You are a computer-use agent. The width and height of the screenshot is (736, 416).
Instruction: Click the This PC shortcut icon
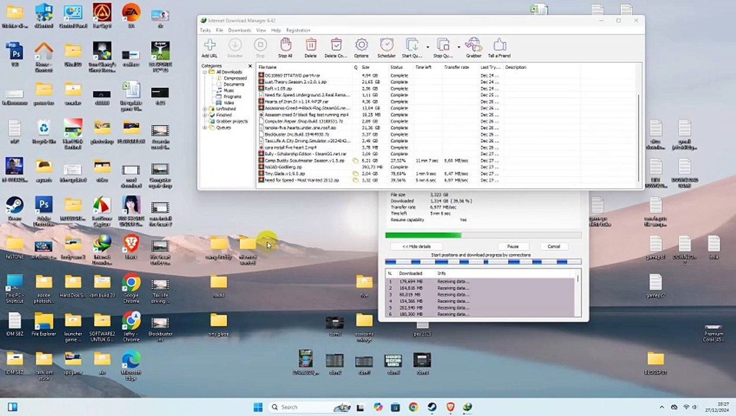point(14,288)
